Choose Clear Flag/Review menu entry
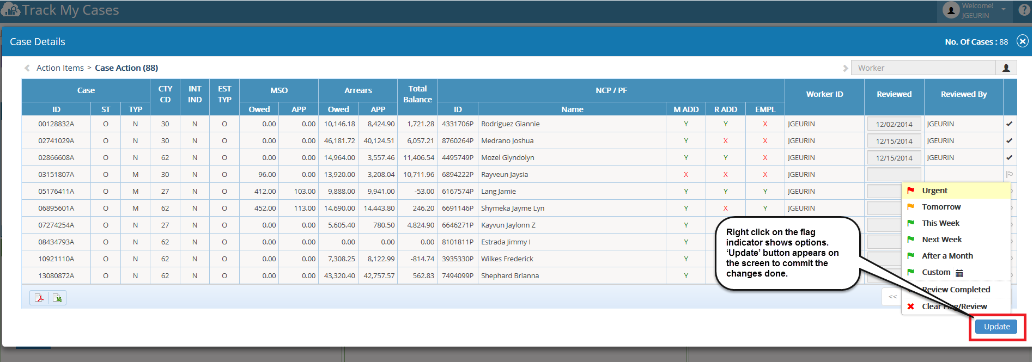 (x=956, y=306)
